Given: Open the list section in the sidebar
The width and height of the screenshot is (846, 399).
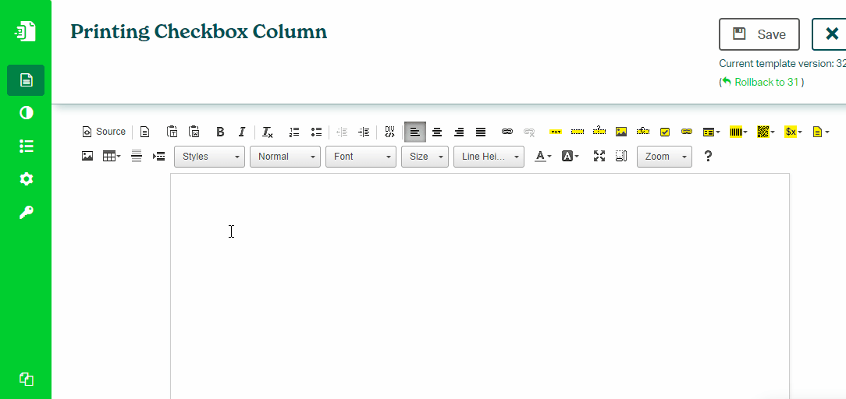Looking at the screenshot, I should pos(27,147).
